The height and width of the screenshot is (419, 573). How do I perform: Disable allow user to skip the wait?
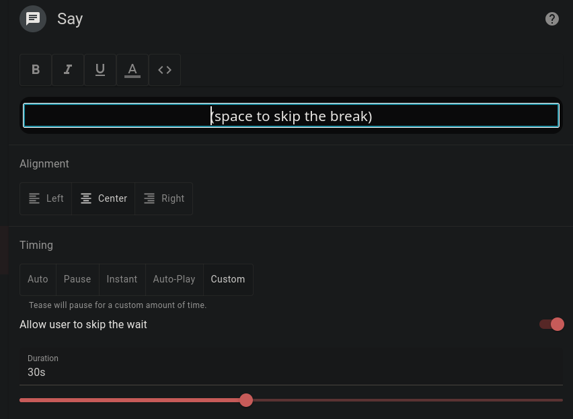(x=551, y=324)
